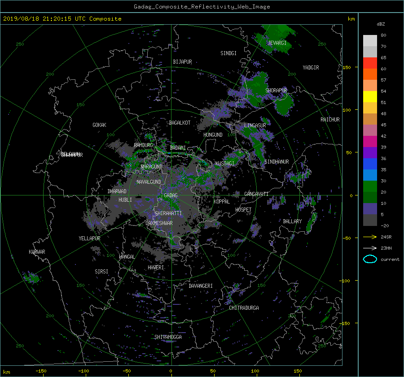Click the DHARWAD city label
The image size is (404, 377).
(117, 191)
